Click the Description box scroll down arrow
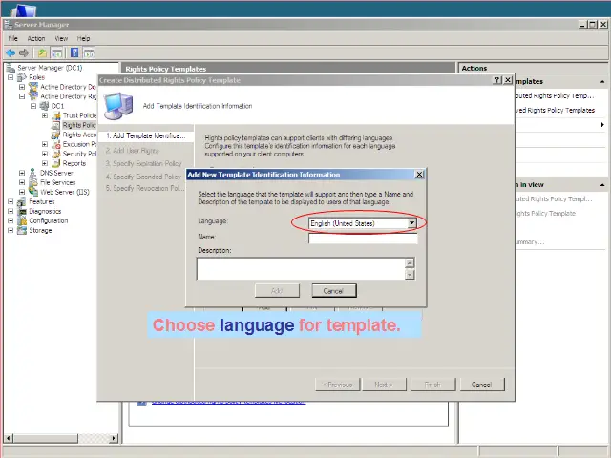This screenshot has height=458, width=611. coord(410,275)
